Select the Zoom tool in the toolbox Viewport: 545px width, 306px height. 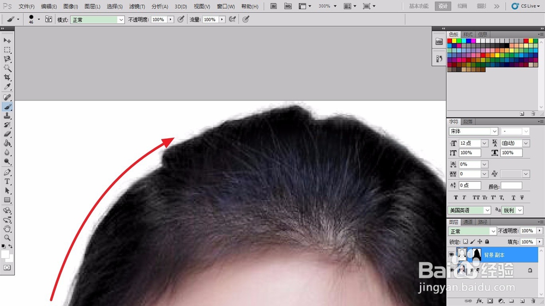(7, 238)
